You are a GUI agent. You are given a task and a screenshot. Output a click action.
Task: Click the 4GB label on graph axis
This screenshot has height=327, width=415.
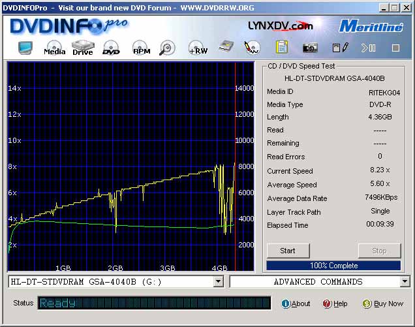tap(219, 268)
